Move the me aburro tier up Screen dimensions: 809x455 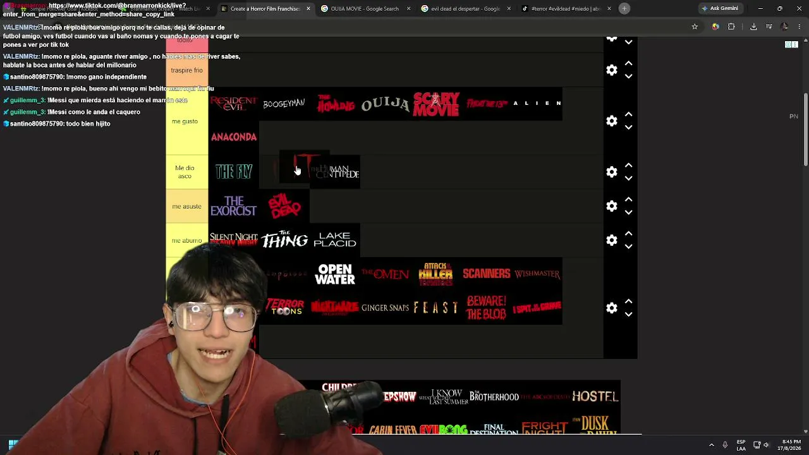click(628, 234)
